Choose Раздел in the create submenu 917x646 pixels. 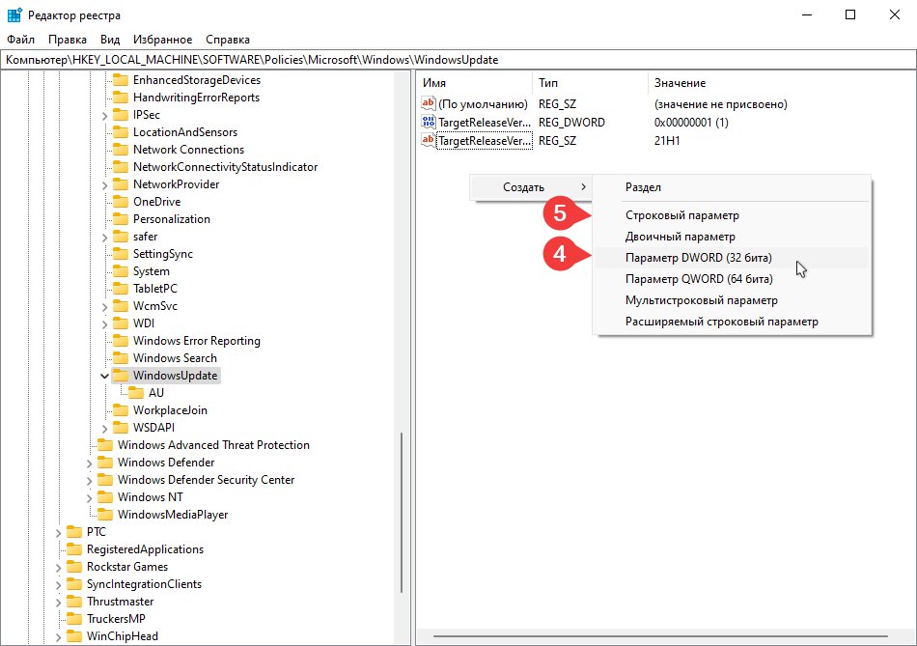click(x=732, y=187)
